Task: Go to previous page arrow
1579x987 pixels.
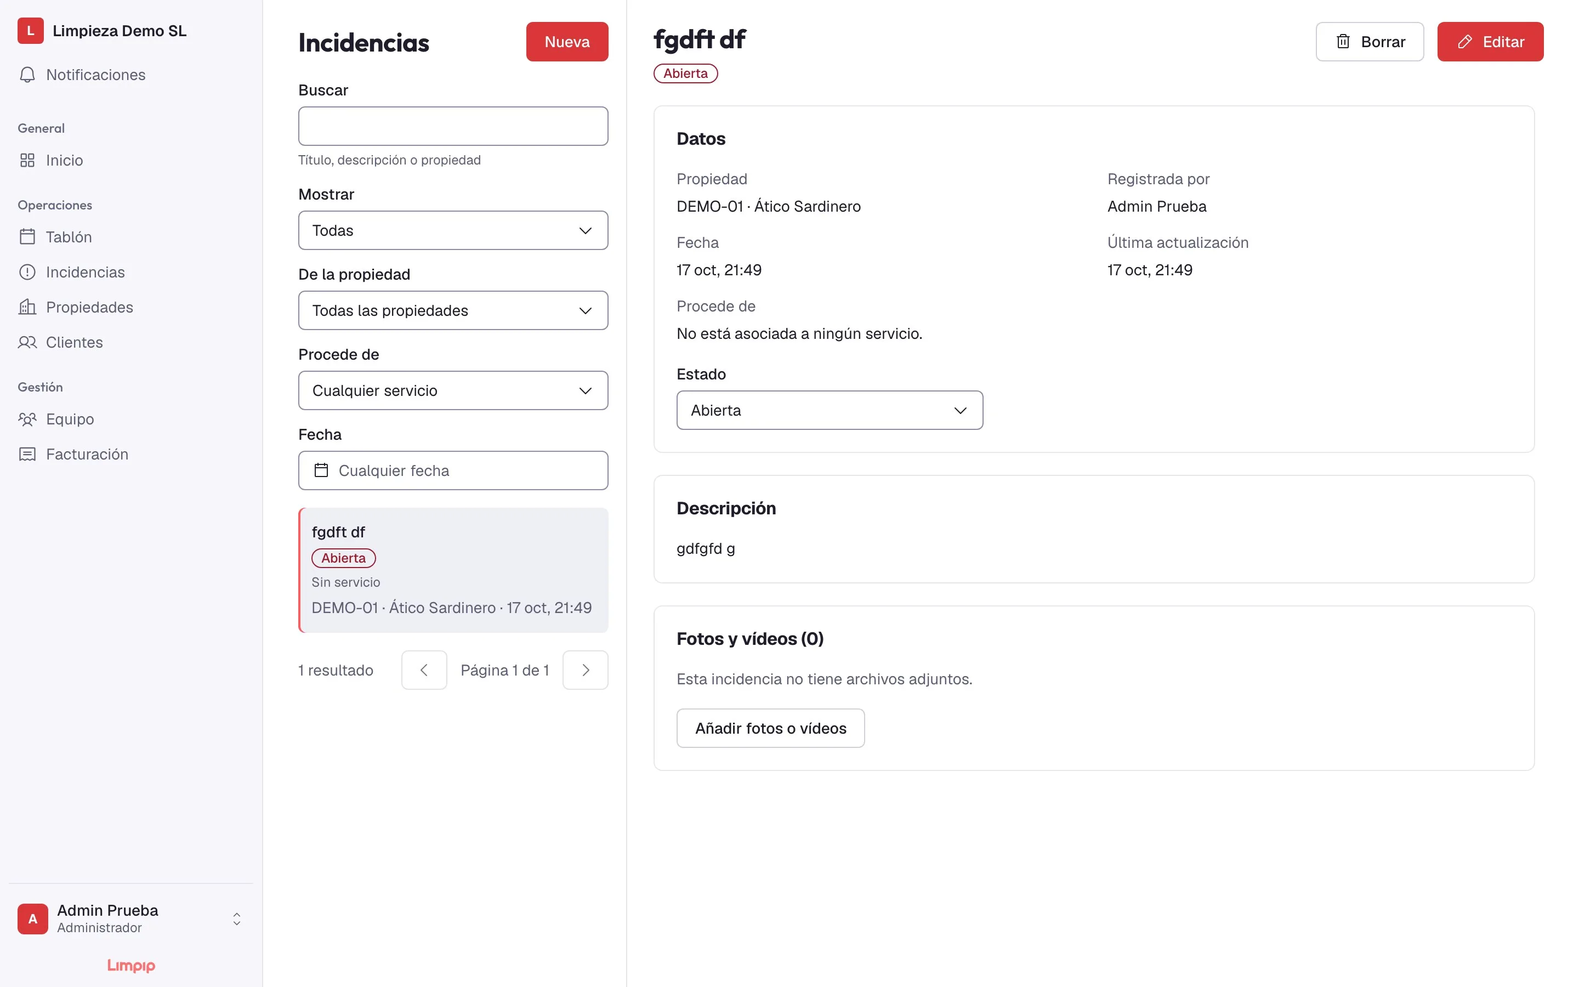Action: tap(424, 670)
